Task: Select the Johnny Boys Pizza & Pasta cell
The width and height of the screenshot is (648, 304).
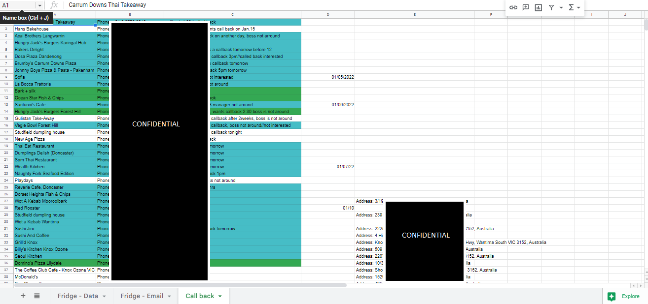Action: tap(54, 70)
